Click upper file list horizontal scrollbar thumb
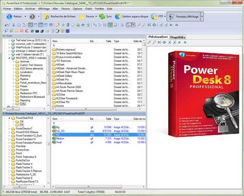Screen dimensions: 244x196 [x=86, y=109]
